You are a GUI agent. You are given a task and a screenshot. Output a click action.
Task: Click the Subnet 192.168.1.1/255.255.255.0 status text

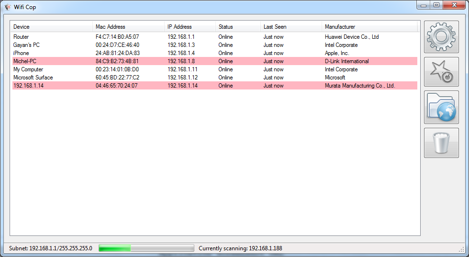point(51,248)
